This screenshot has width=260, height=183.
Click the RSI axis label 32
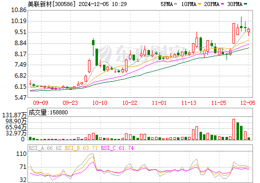click(x=23, y=180)
